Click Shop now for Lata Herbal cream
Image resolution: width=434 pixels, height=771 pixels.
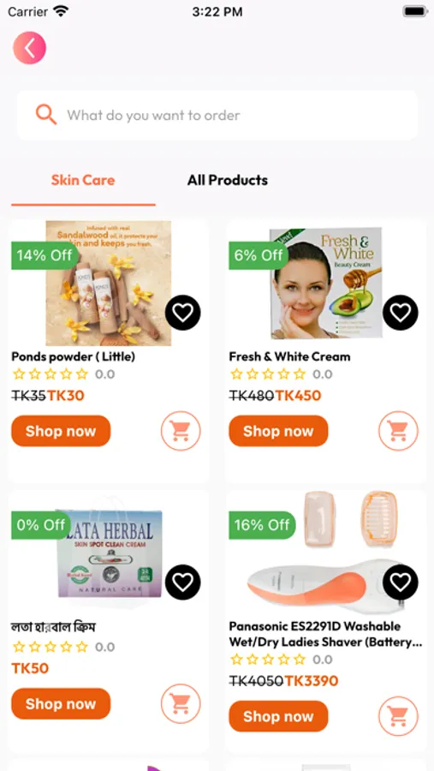pos(61,703)
